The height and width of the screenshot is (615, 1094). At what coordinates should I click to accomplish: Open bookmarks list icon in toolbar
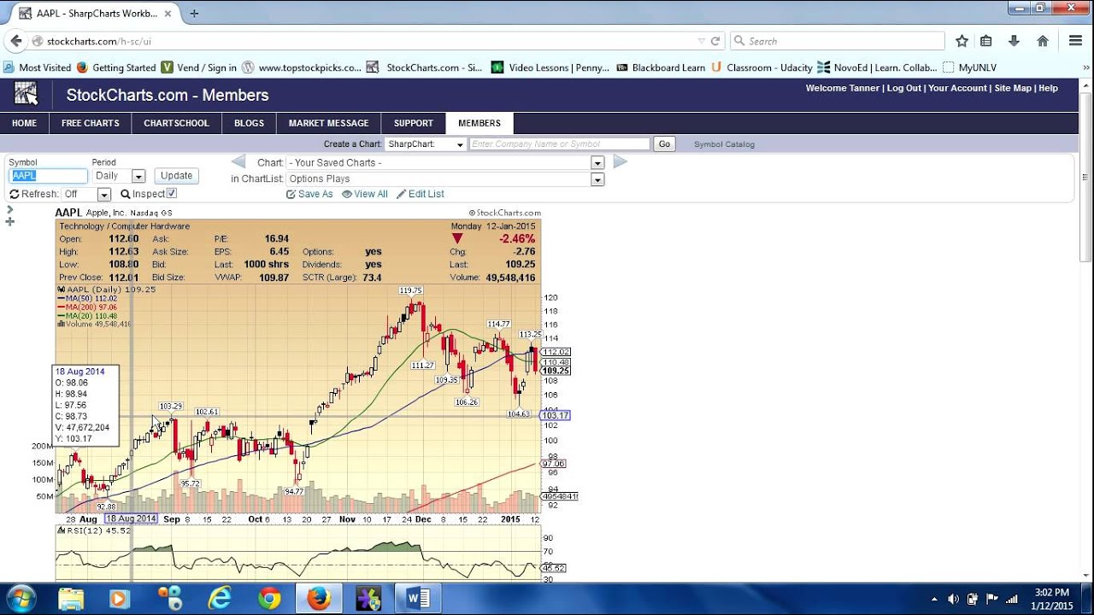[x=986, y=41]
